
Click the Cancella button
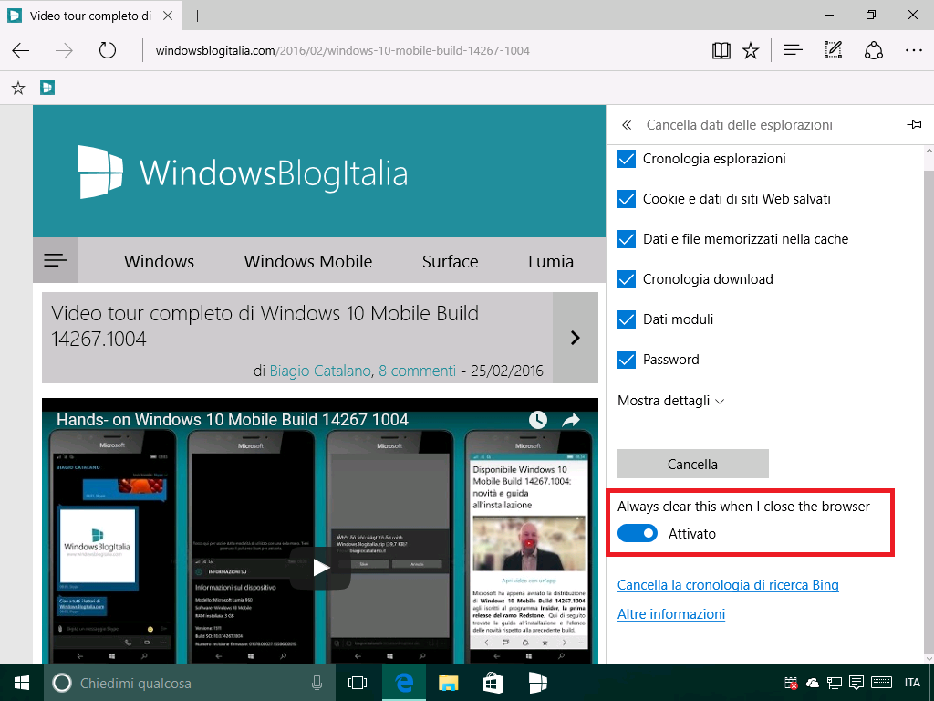click(x=693, y=464)
